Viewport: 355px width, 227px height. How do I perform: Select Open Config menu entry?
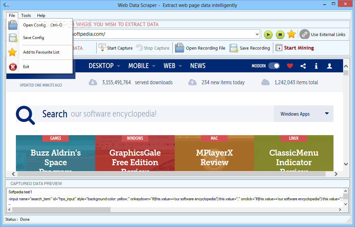coord(40,25)
